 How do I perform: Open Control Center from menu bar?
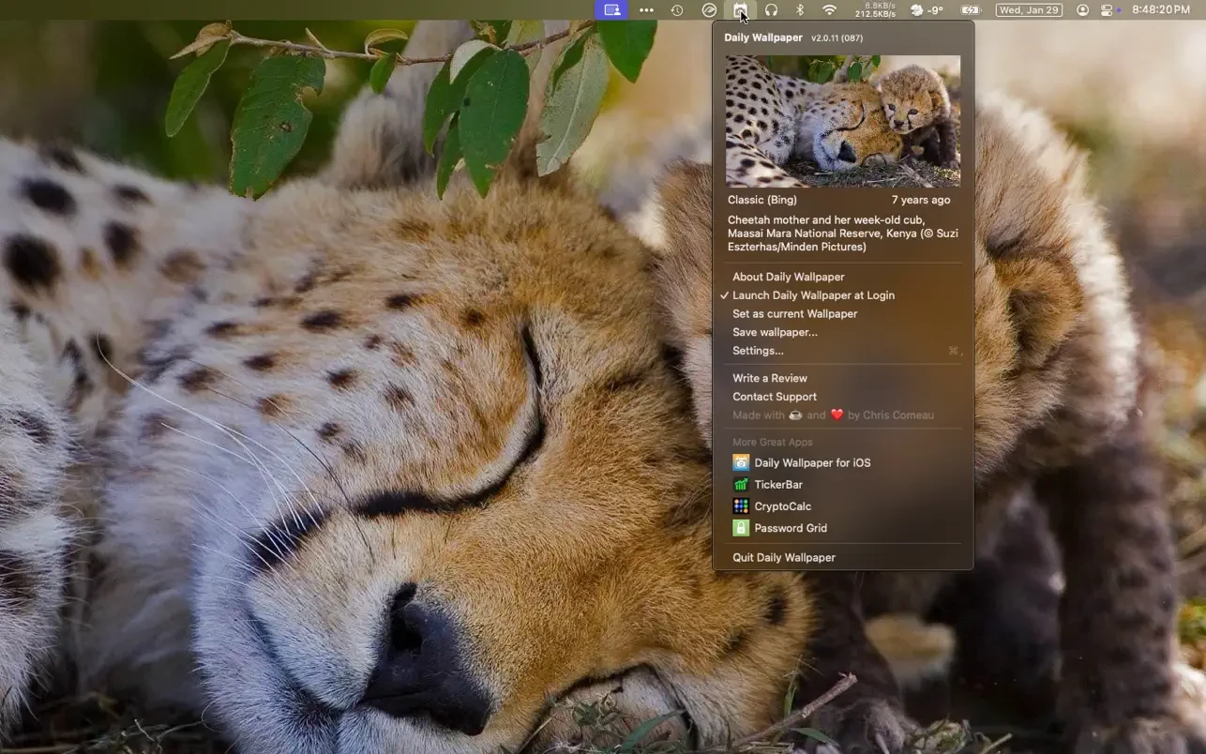[x=1107, y=10]
